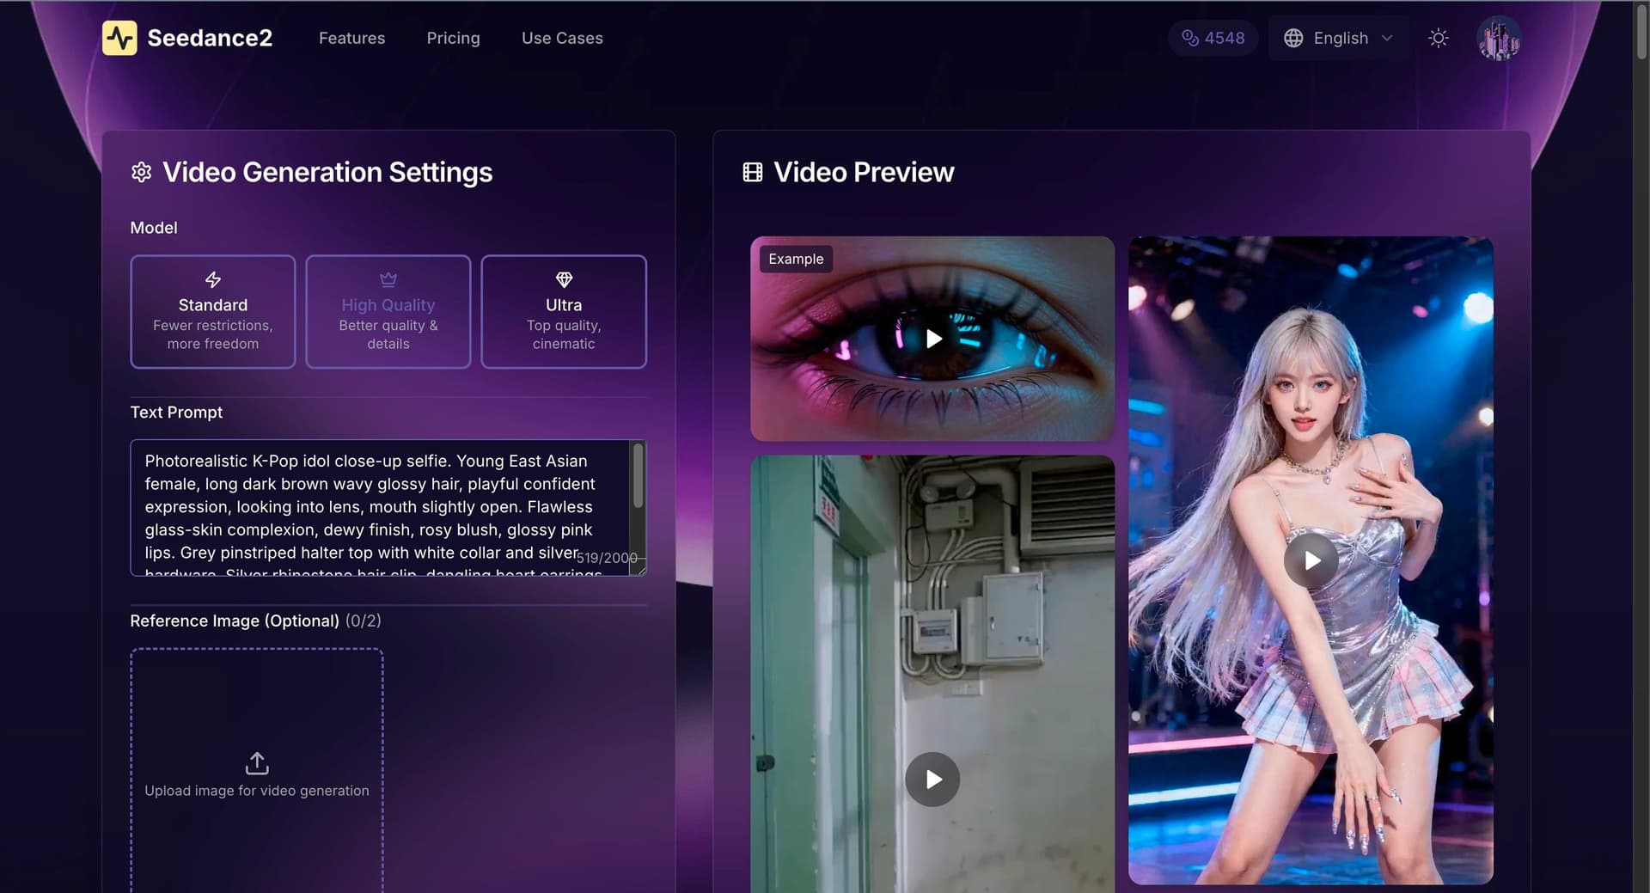This screenshot has width=1650, height=893.
Task: Select the High Quality model option
Action: coord(388,311)
